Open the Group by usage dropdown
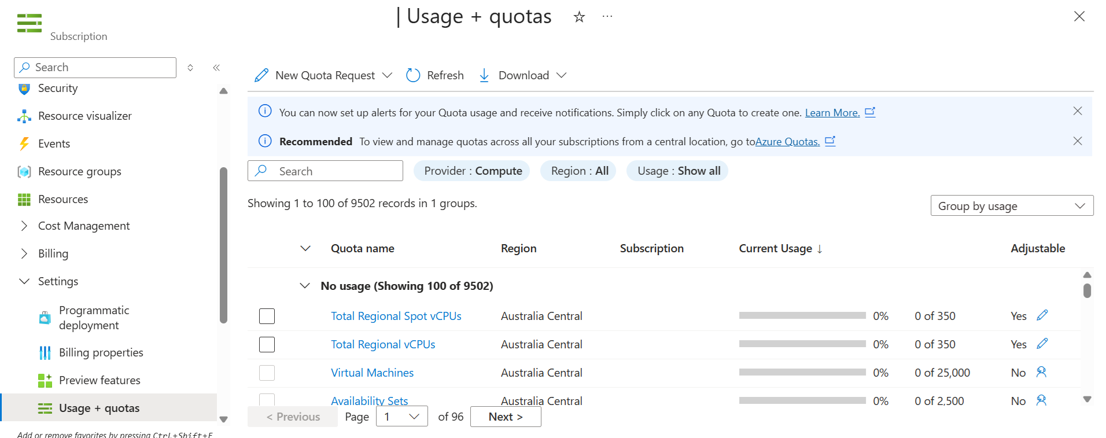 tap(1012, 206)
